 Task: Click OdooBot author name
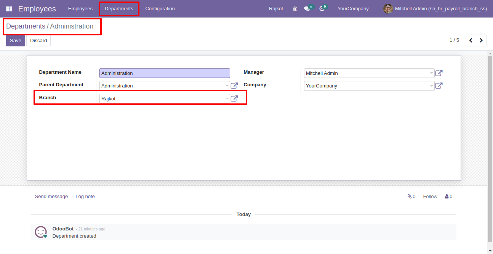point(63,229)
